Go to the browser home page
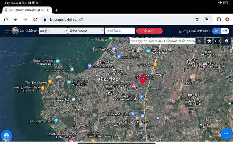Image resolution: width=233 pixels, height=145 pixels. (x=6, y=20)
